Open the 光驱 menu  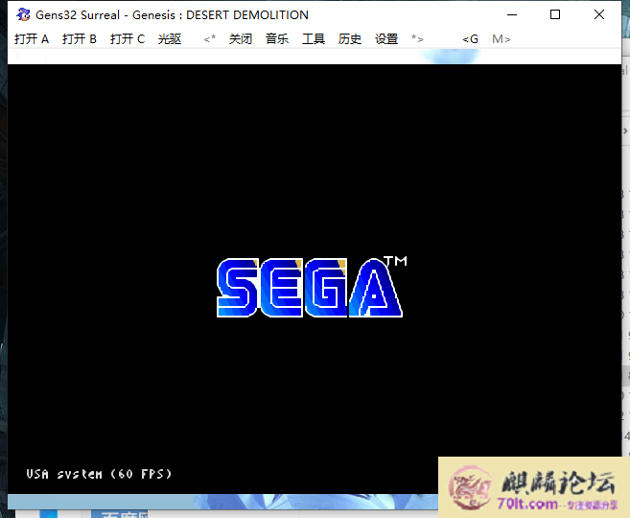click(x=170, y=39)
